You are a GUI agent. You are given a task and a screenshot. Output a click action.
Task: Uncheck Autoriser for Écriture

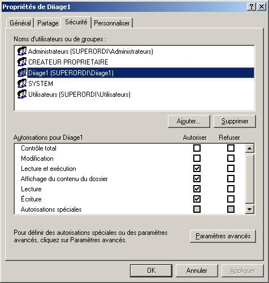click(x=197, y=199)
